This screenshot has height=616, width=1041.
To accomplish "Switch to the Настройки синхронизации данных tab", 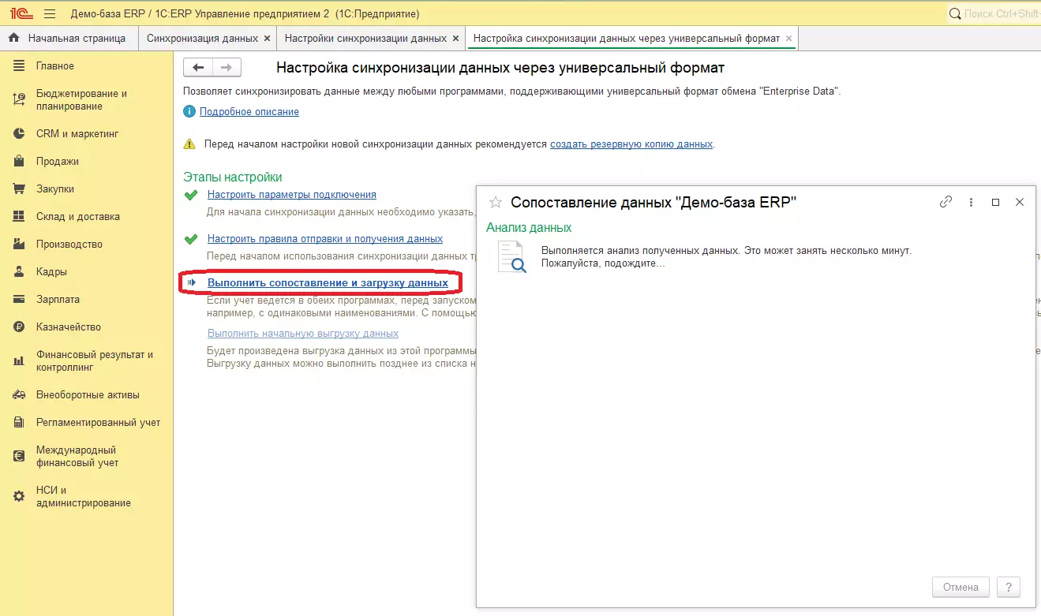I will point(370,38).
